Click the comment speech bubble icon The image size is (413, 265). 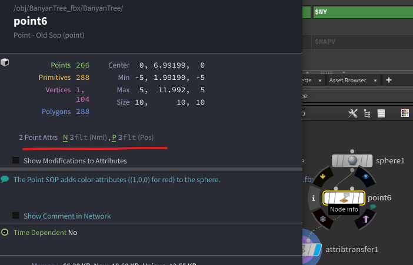(5, 179)
